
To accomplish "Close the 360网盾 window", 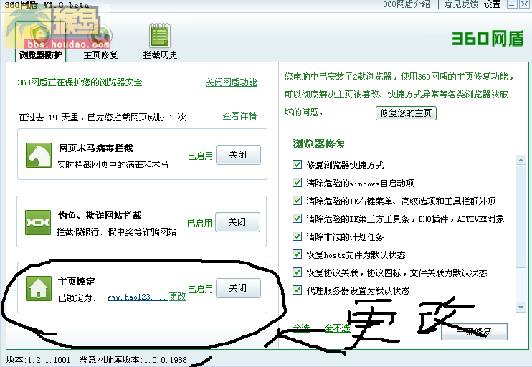I will [x=524, y=4].
